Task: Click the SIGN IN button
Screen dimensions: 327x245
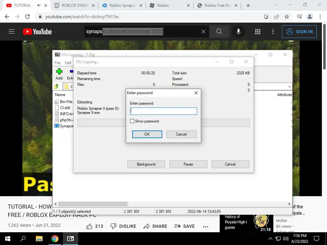Action: point(299,32)
